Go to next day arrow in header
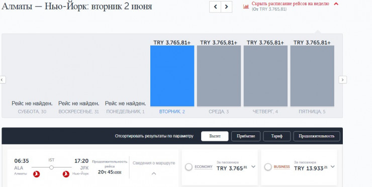 coord(227,7)
